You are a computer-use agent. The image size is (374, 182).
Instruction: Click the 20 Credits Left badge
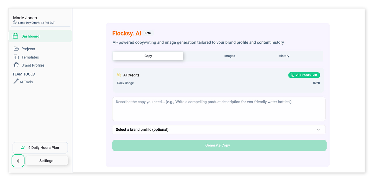point(304,75)
